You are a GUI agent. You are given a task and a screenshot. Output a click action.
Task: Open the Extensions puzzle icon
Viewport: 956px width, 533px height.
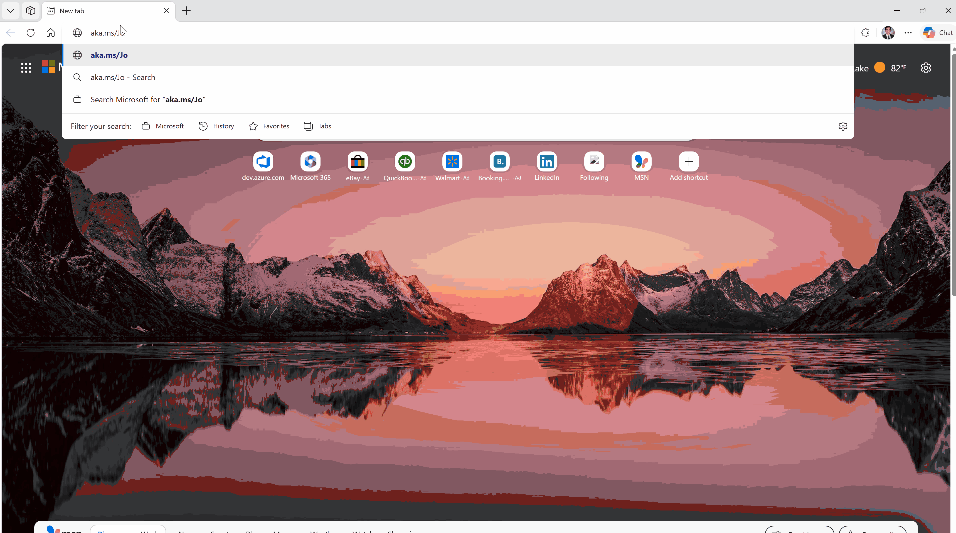click(x=866, y=33)
